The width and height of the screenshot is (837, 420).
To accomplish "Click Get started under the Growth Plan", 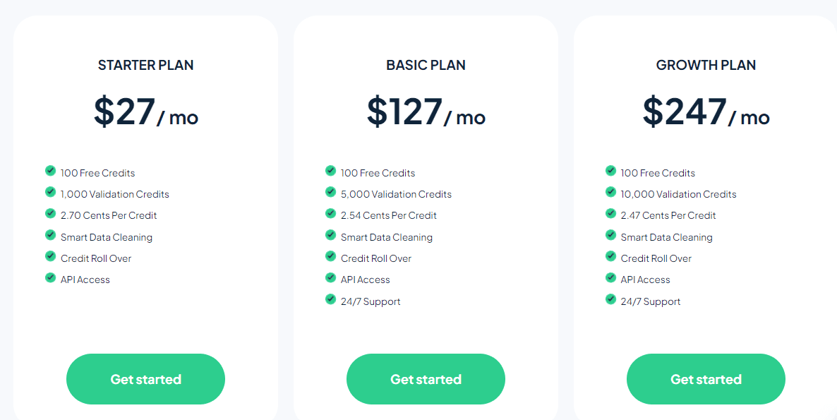I will (706, 379).
